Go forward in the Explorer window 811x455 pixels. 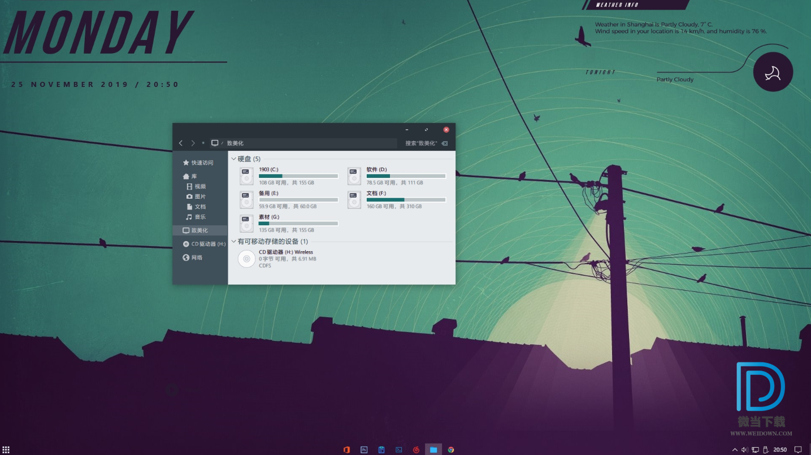coord(193,143)
